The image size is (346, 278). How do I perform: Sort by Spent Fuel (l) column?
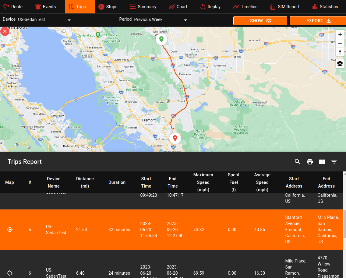click(x=234, y=182)
